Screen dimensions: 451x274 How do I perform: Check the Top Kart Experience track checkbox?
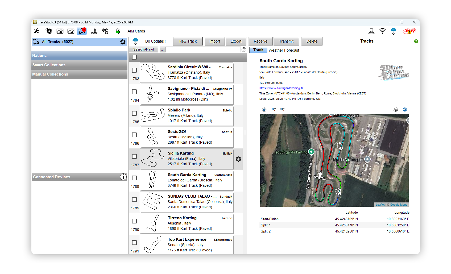134,243
